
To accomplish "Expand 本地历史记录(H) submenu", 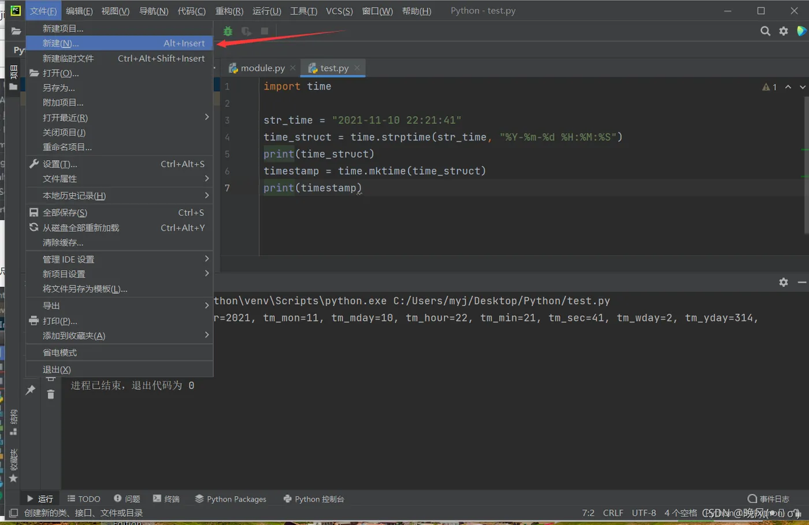I will click(120, 195).
